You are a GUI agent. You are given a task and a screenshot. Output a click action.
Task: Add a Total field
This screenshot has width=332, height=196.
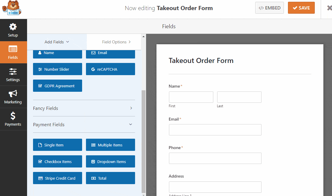[110, 178]
